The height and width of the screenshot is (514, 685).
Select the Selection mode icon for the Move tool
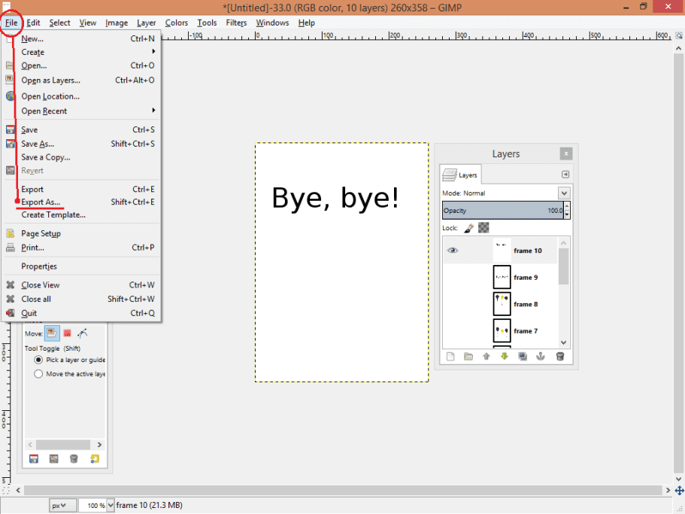[67, 332]
